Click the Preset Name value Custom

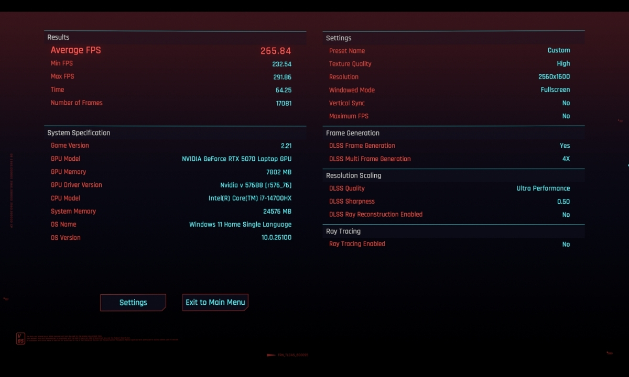(559, 50)
